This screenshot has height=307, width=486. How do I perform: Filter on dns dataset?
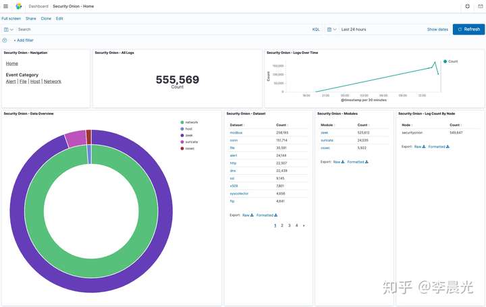click(x=233, y=171)
